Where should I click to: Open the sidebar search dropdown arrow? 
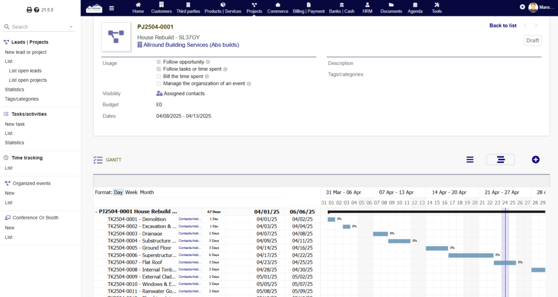tap(71, 27)
